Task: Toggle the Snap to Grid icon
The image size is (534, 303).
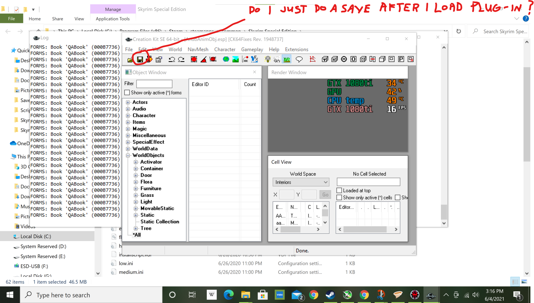Action: [194, 59]
